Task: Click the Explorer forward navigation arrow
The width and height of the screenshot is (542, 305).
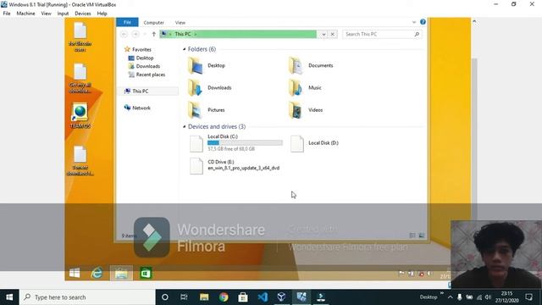Action: (x=135, y=34)
